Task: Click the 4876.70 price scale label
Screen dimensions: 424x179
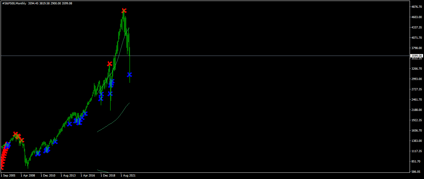Action: [417, 7]
